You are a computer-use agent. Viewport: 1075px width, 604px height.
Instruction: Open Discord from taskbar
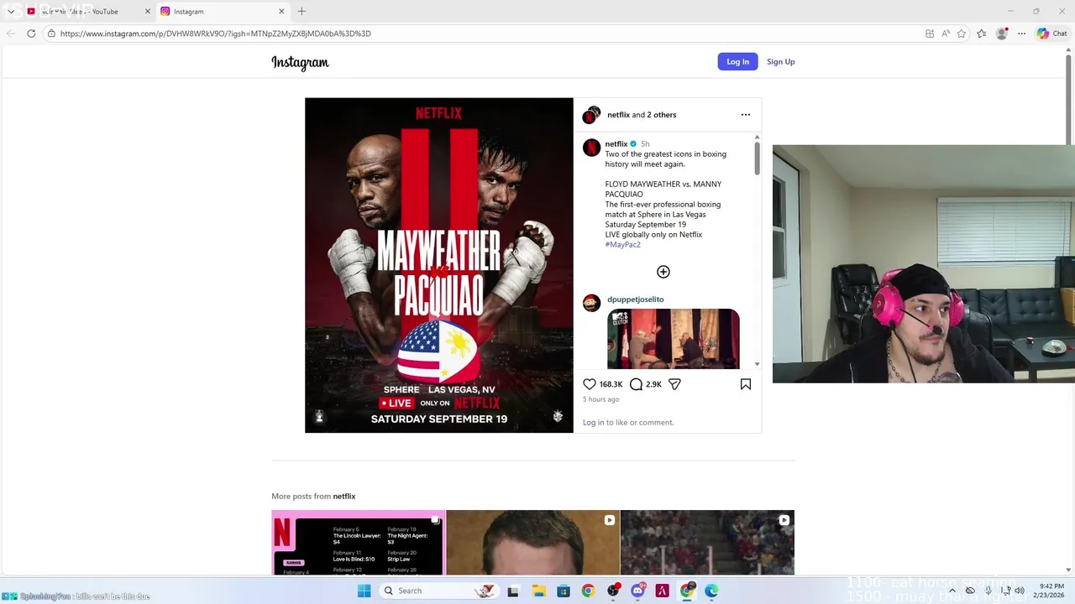[x=638, y=591]
